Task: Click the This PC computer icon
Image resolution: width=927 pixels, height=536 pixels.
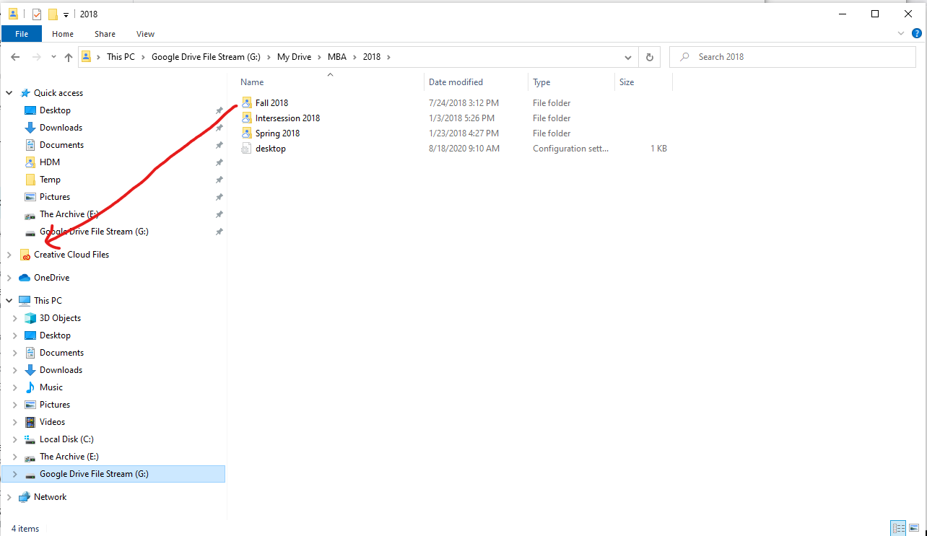Action: pyautogui.click(x=25, y=301)
